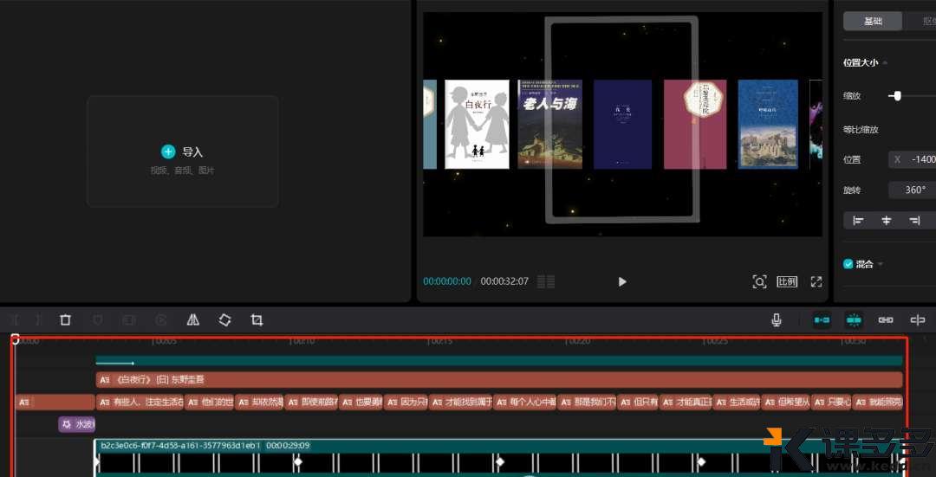Switch to the 基础 tab
This screenshot has width=936, height=477.
(873, 22)
